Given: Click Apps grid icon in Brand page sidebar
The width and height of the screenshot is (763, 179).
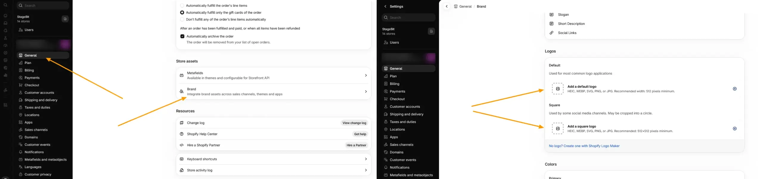Looking at the screenshot, I should tap(386, 137).
